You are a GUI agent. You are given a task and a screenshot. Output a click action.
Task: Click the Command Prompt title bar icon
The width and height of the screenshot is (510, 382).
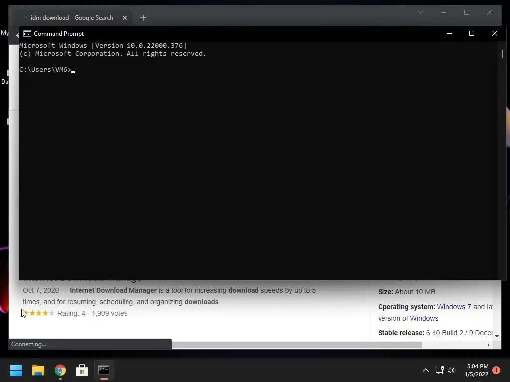click(x=27, y=34)
